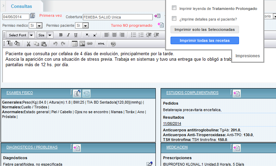Add new entry in Estudios Complementarios

click(236, 93)
